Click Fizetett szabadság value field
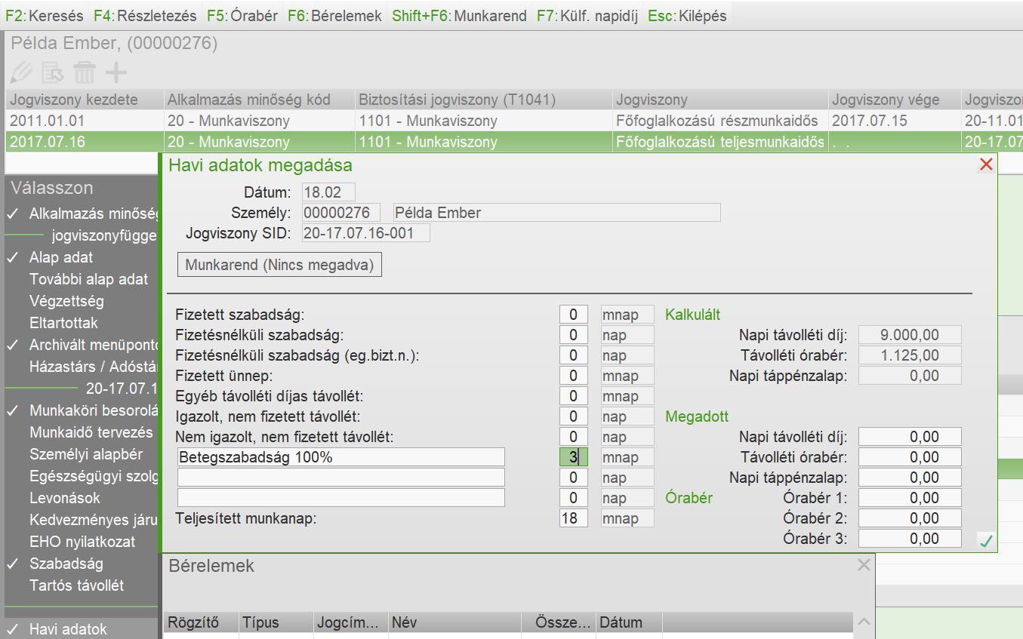Screen dimensions: 1023x639 [574, 315]
